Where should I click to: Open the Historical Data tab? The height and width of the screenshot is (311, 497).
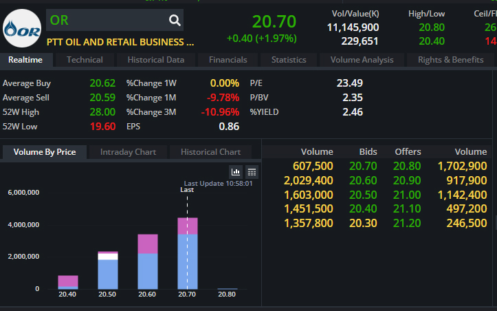point(156,60)
